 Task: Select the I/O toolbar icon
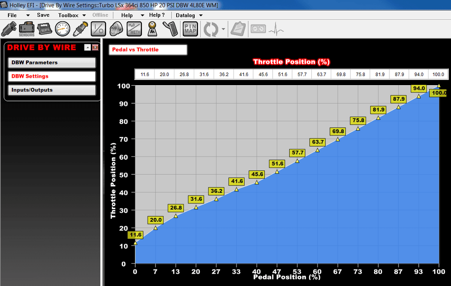pyautogui.click(x=99, y=29)
